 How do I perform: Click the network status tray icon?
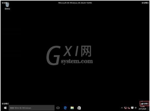click(x=125, y=108)
